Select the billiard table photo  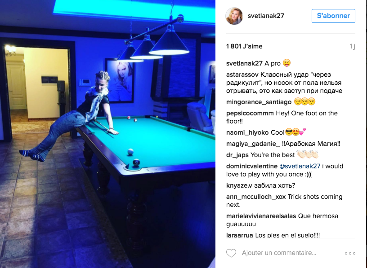pyautogui.click(x=107, y=134)
